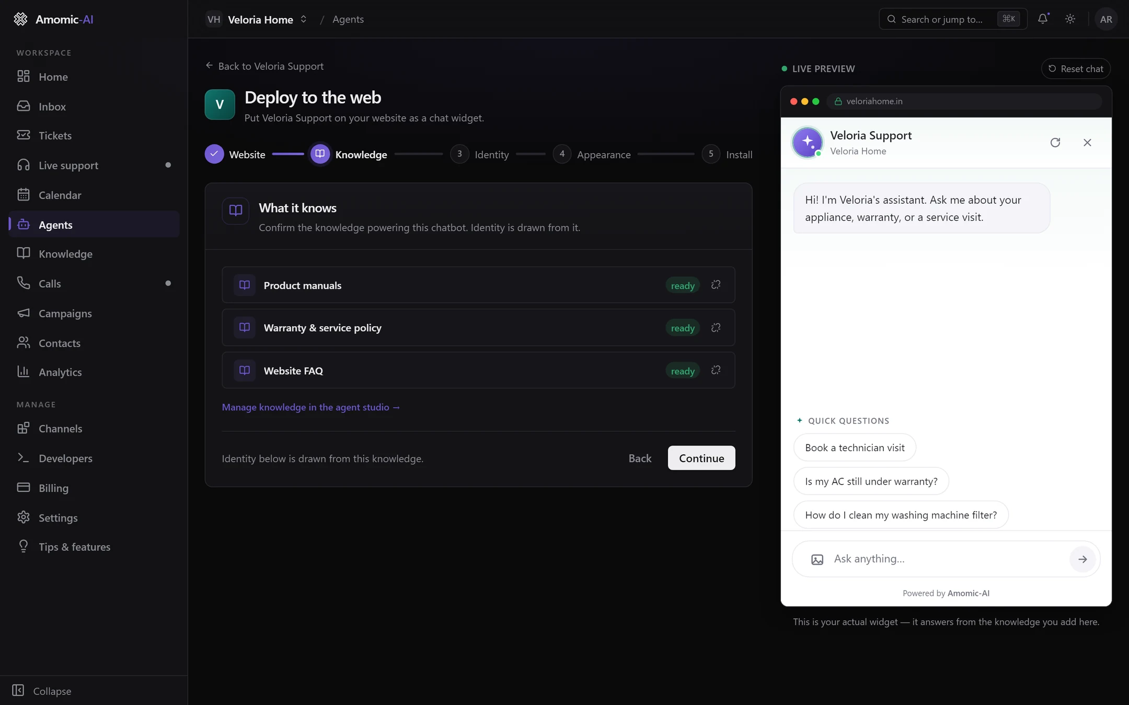Click Reset chat
The image size is (1129, 705).
1076,69
